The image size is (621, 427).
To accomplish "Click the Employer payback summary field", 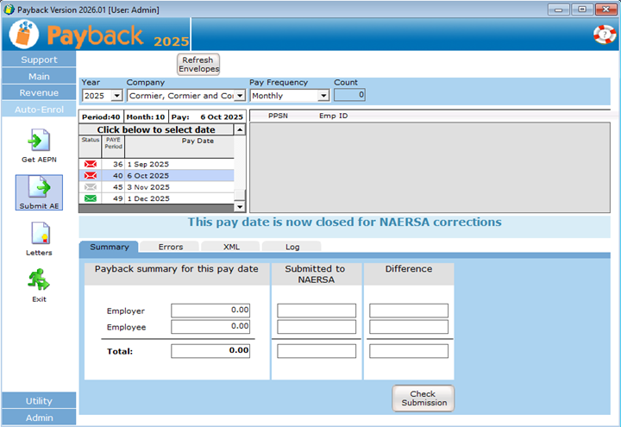I will point(210,311).
